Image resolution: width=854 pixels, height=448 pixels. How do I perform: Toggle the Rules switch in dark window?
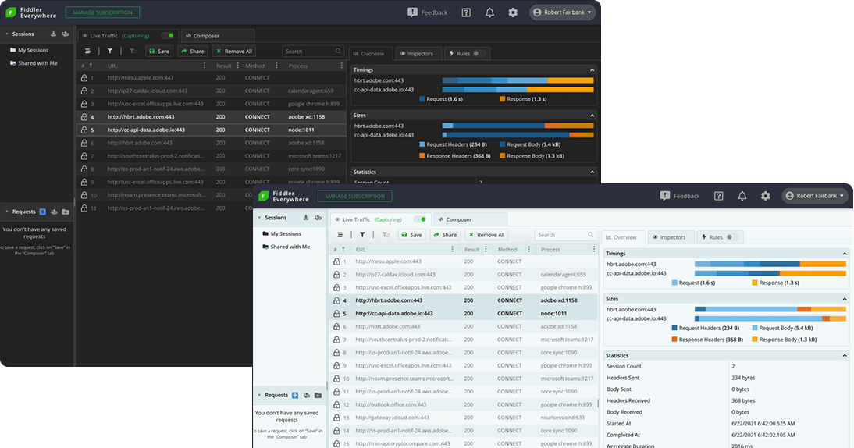(479, 53)
